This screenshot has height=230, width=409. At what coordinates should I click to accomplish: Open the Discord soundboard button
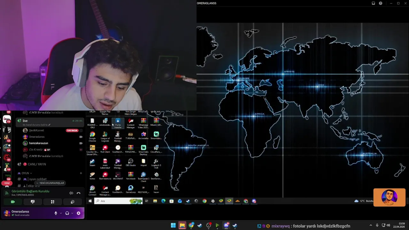[x=73, y=202]
